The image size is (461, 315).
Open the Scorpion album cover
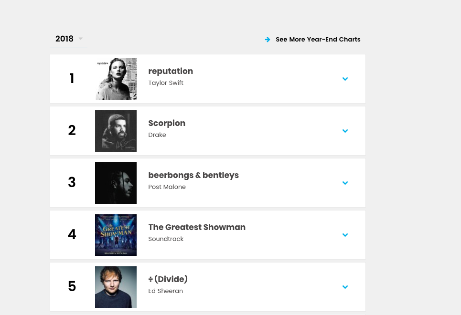click(116, 131)
